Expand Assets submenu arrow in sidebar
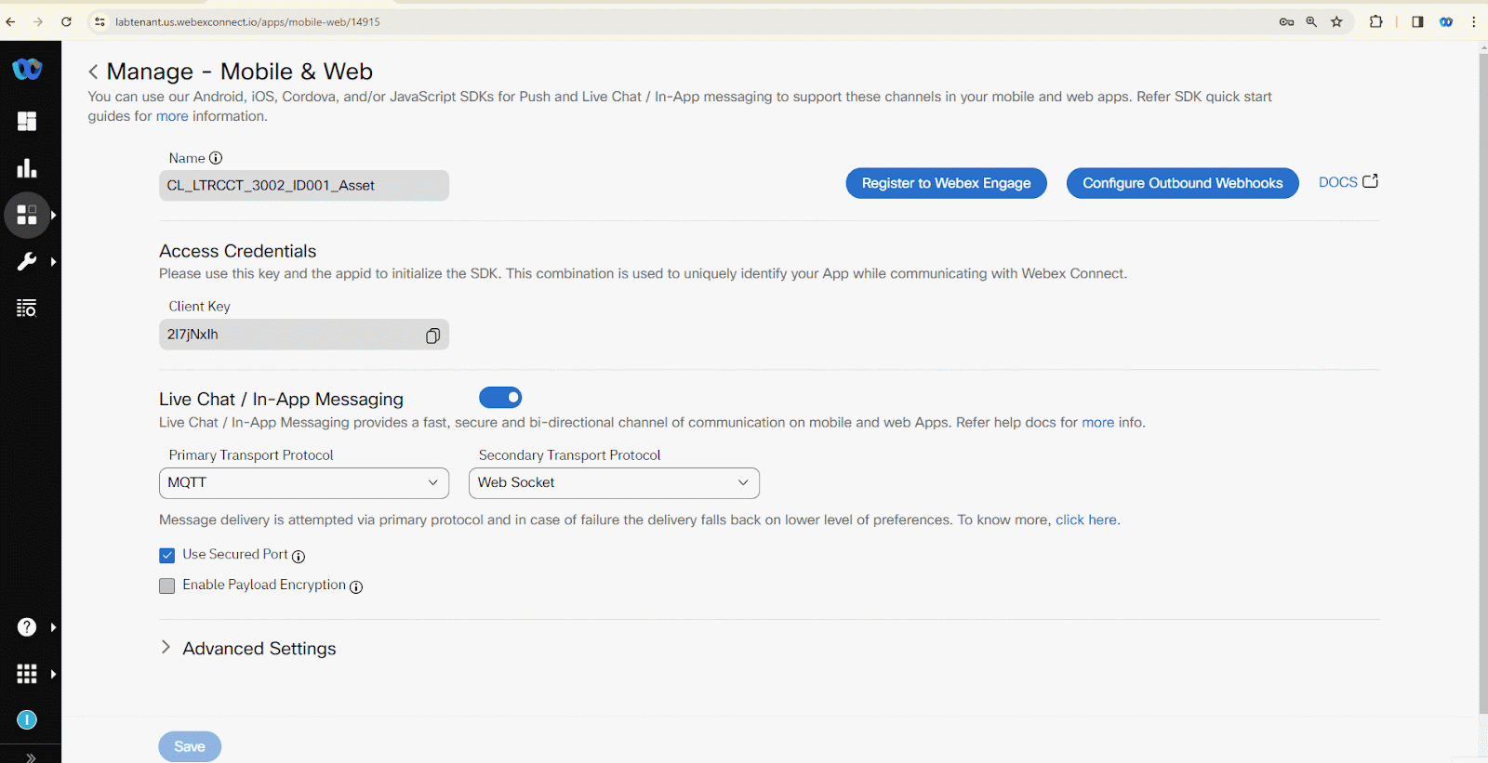The image size is (1488, 763). [54, 216]
